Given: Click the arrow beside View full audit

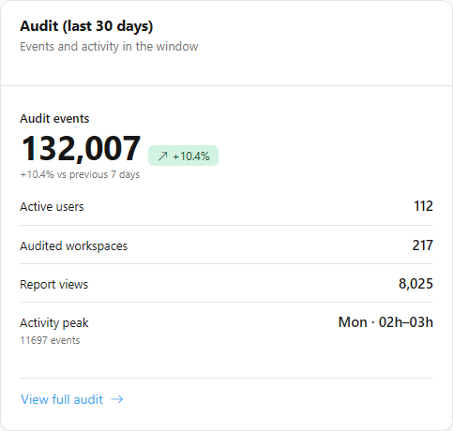Looking at the screenshot, I should pos(117,399).
